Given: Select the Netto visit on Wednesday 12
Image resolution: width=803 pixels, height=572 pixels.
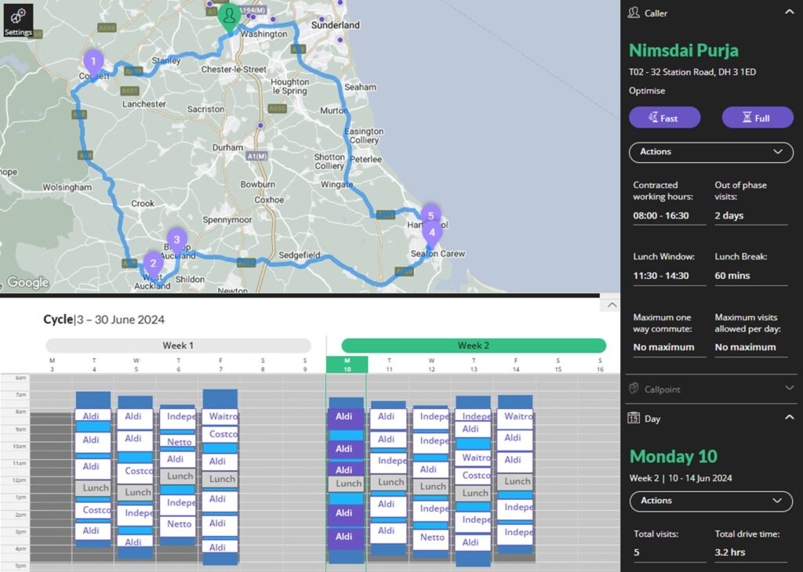Looking at the screenshot, I should 431,539.
